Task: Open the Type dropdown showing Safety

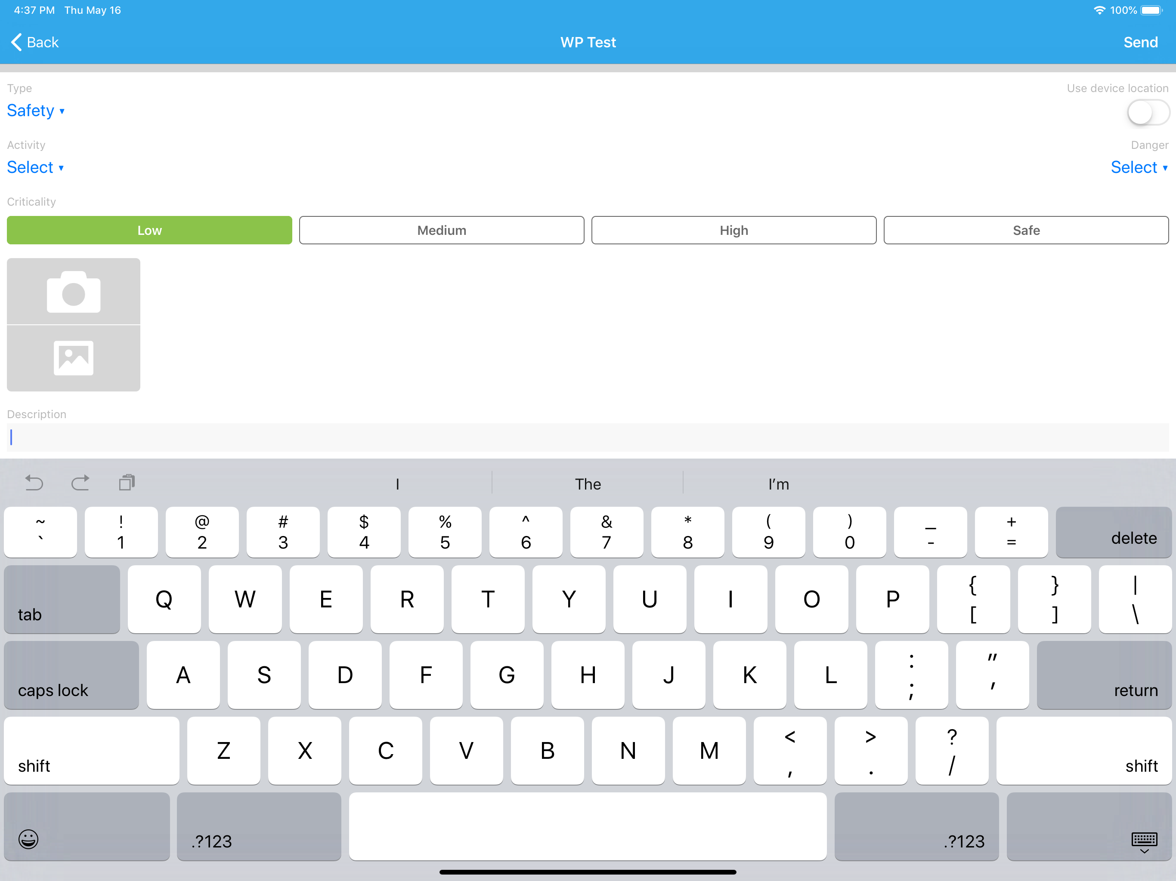Action: click(x=36, y=111)
